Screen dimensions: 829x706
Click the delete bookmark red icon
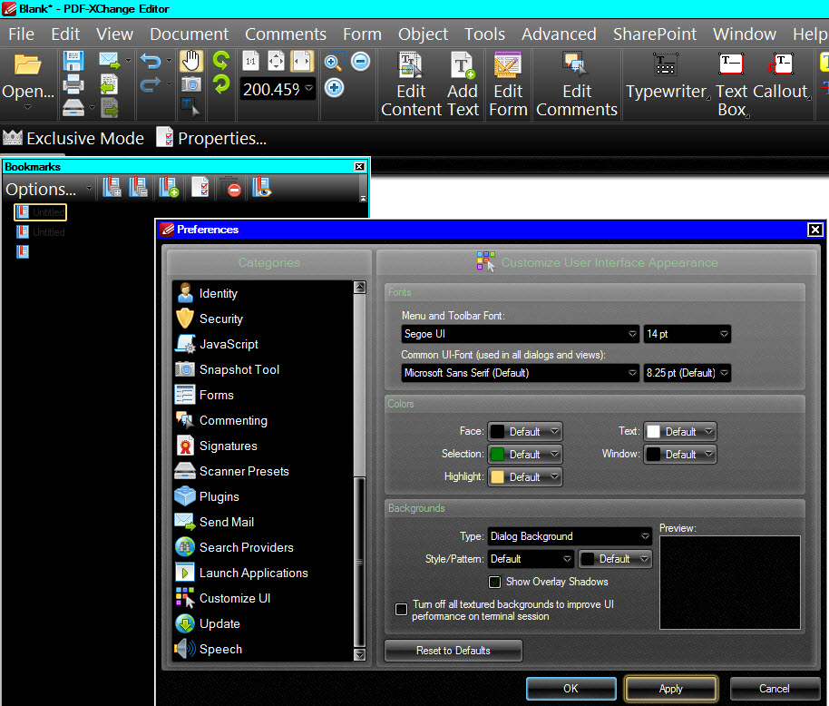pos(234,190)
